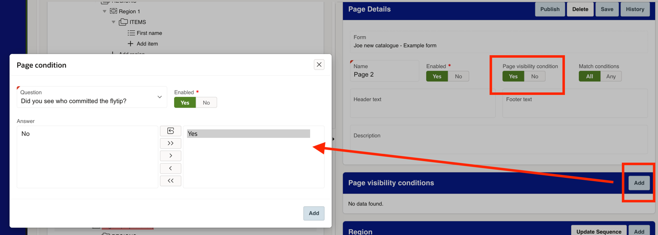Click the Region 1 icon in tree
This screenshot has height=235, width=658.
114,11
